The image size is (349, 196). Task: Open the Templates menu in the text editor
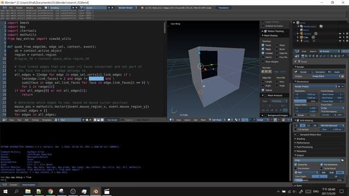pos(47,120)
